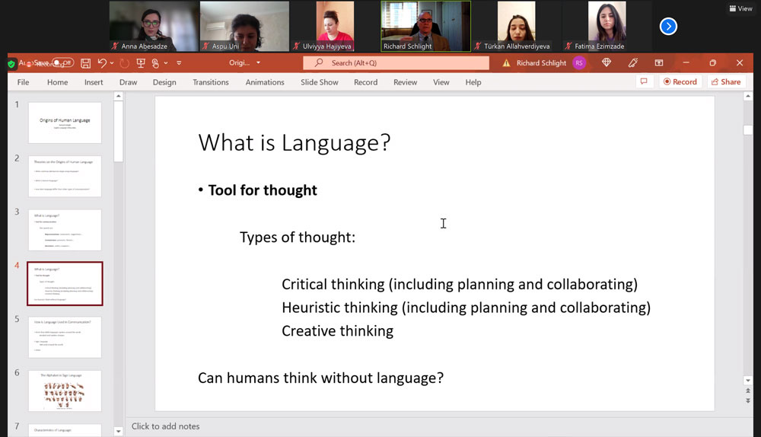This screenshot has height=437, width=761.
Task: Click the RS account avatar
Action: pyautogui.click(x=579, y=63)
